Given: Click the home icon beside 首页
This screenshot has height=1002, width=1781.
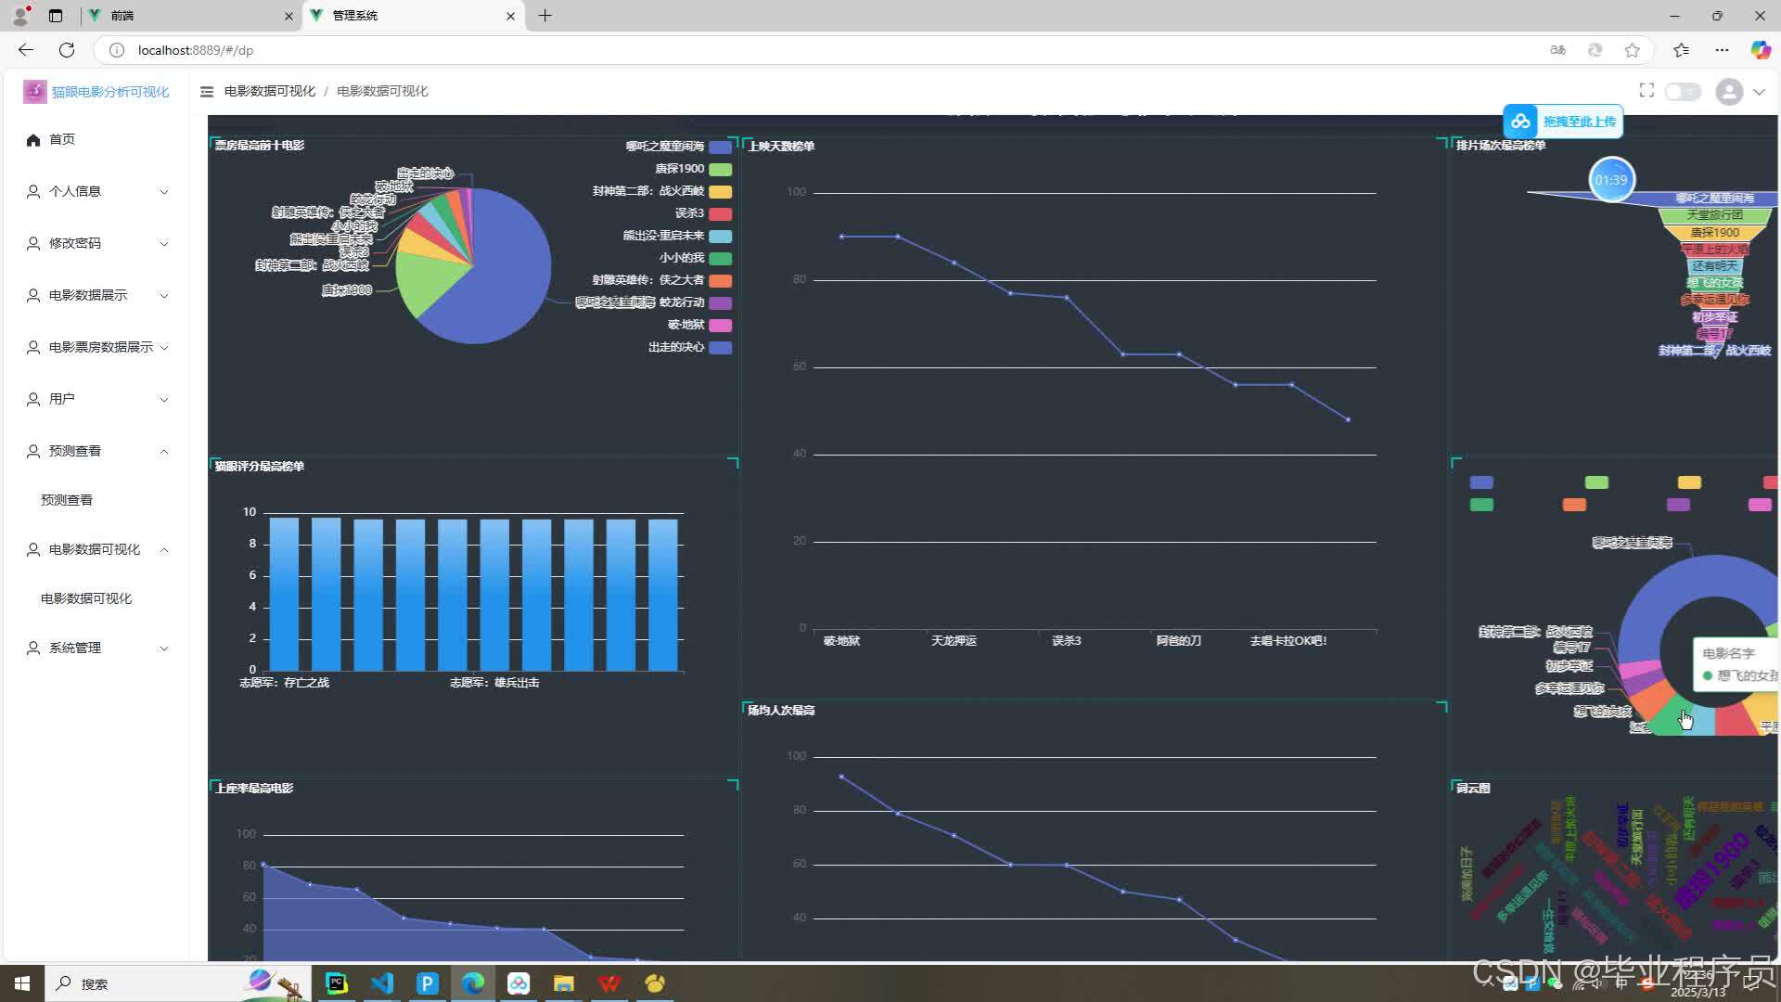Looking at the screenshot, I should coord(33,139).
